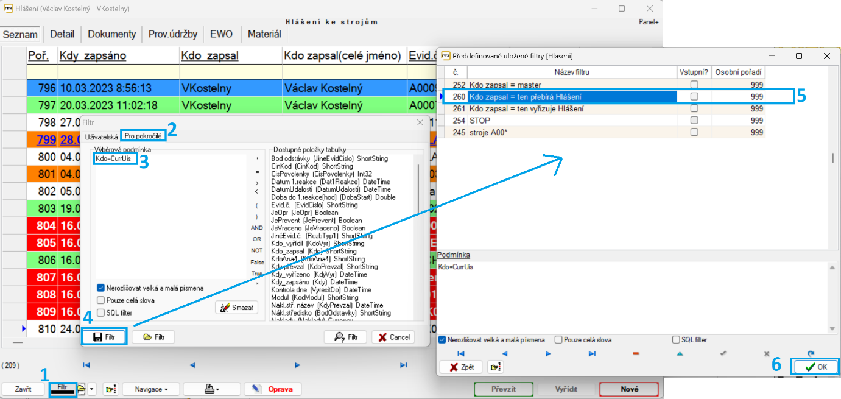Apply filter using the magnifier Filtr button

[x=345, y=337]
